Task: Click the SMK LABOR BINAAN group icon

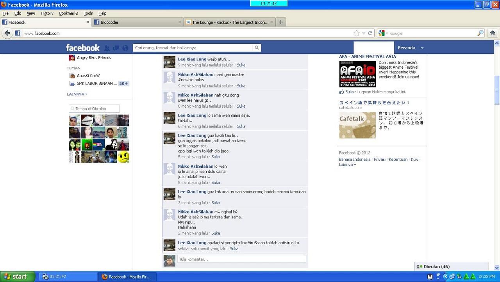Action: pos(72,83)
